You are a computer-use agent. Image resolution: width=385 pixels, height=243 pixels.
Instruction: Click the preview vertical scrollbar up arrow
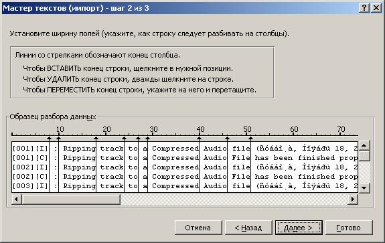364,145
